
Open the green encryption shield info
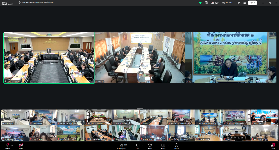tap(200, 3)
